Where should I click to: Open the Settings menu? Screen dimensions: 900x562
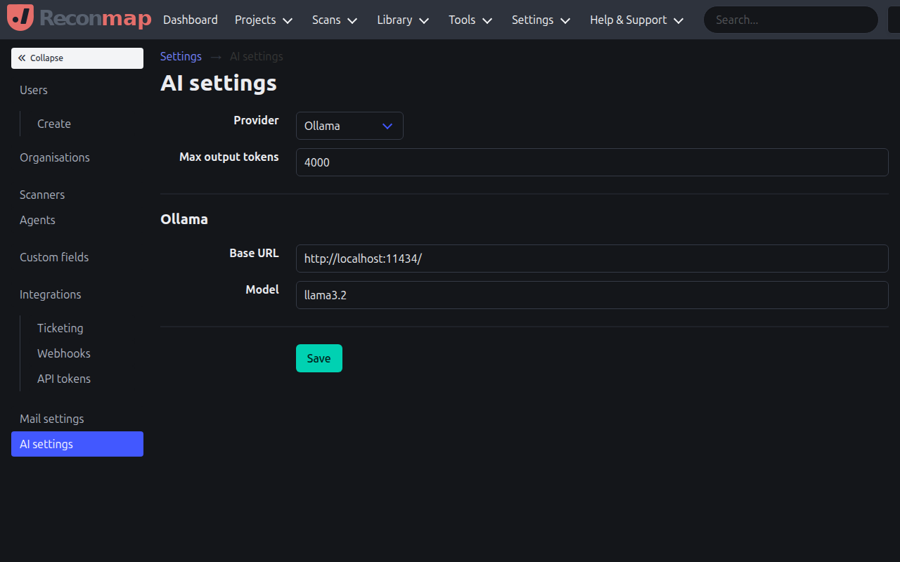coord(541,20)
